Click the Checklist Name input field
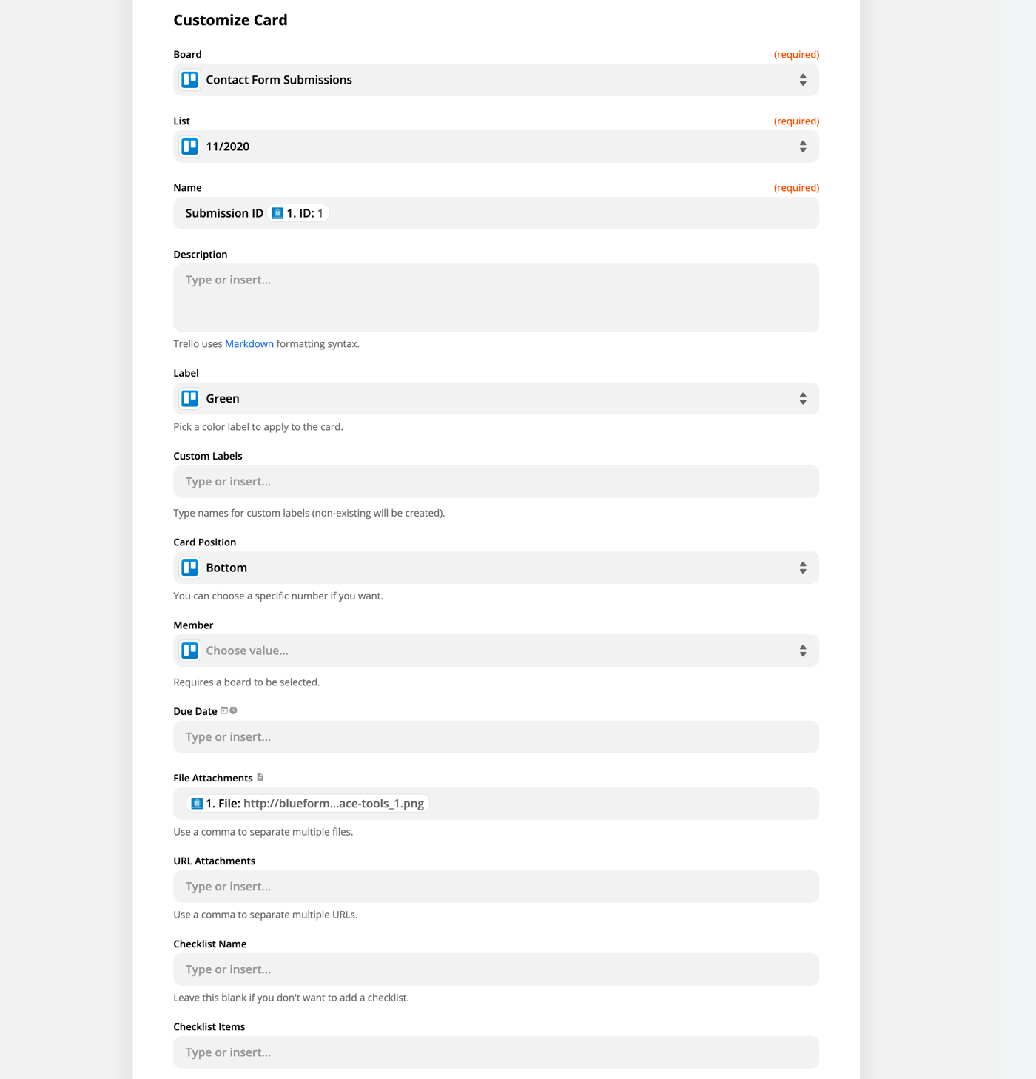The height and width of the screenshot is (1079, 1036). tap(496, 969)
